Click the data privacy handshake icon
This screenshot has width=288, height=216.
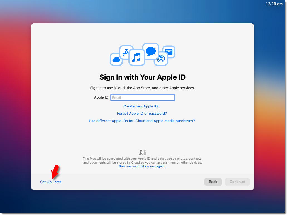click(x=143, y=152)
